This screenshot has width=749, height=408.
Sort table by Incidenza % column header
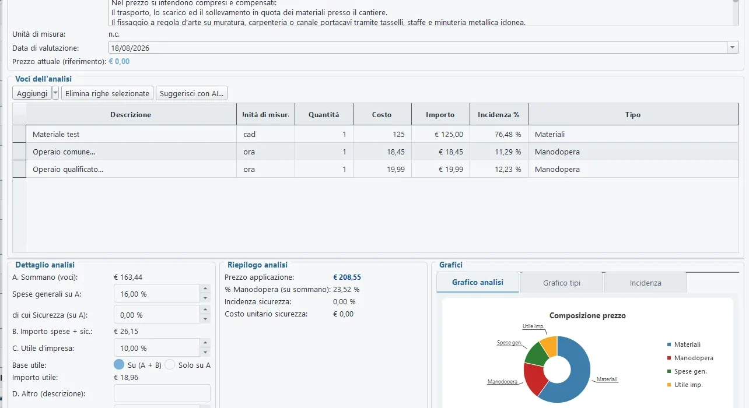[499, 114]
